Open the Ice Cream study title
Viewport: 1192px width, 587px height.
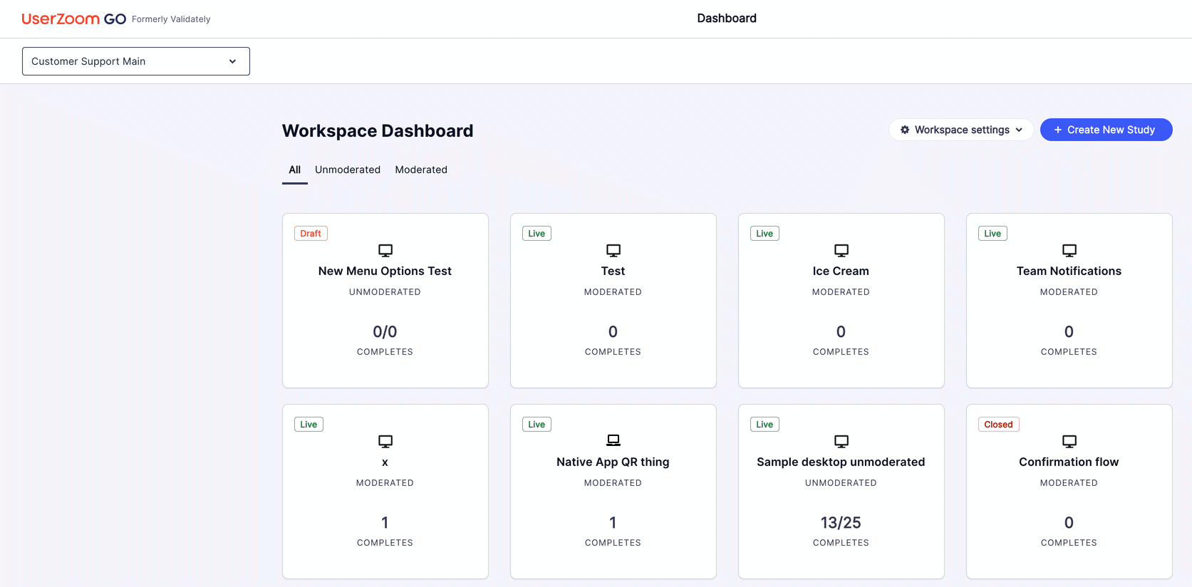pos(841,271)
